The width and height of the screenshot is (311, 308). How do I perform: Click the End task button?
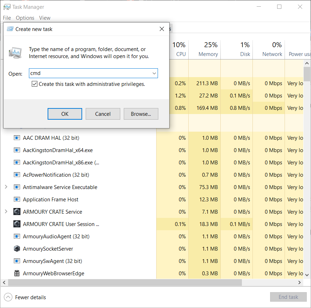coord(288,297)
